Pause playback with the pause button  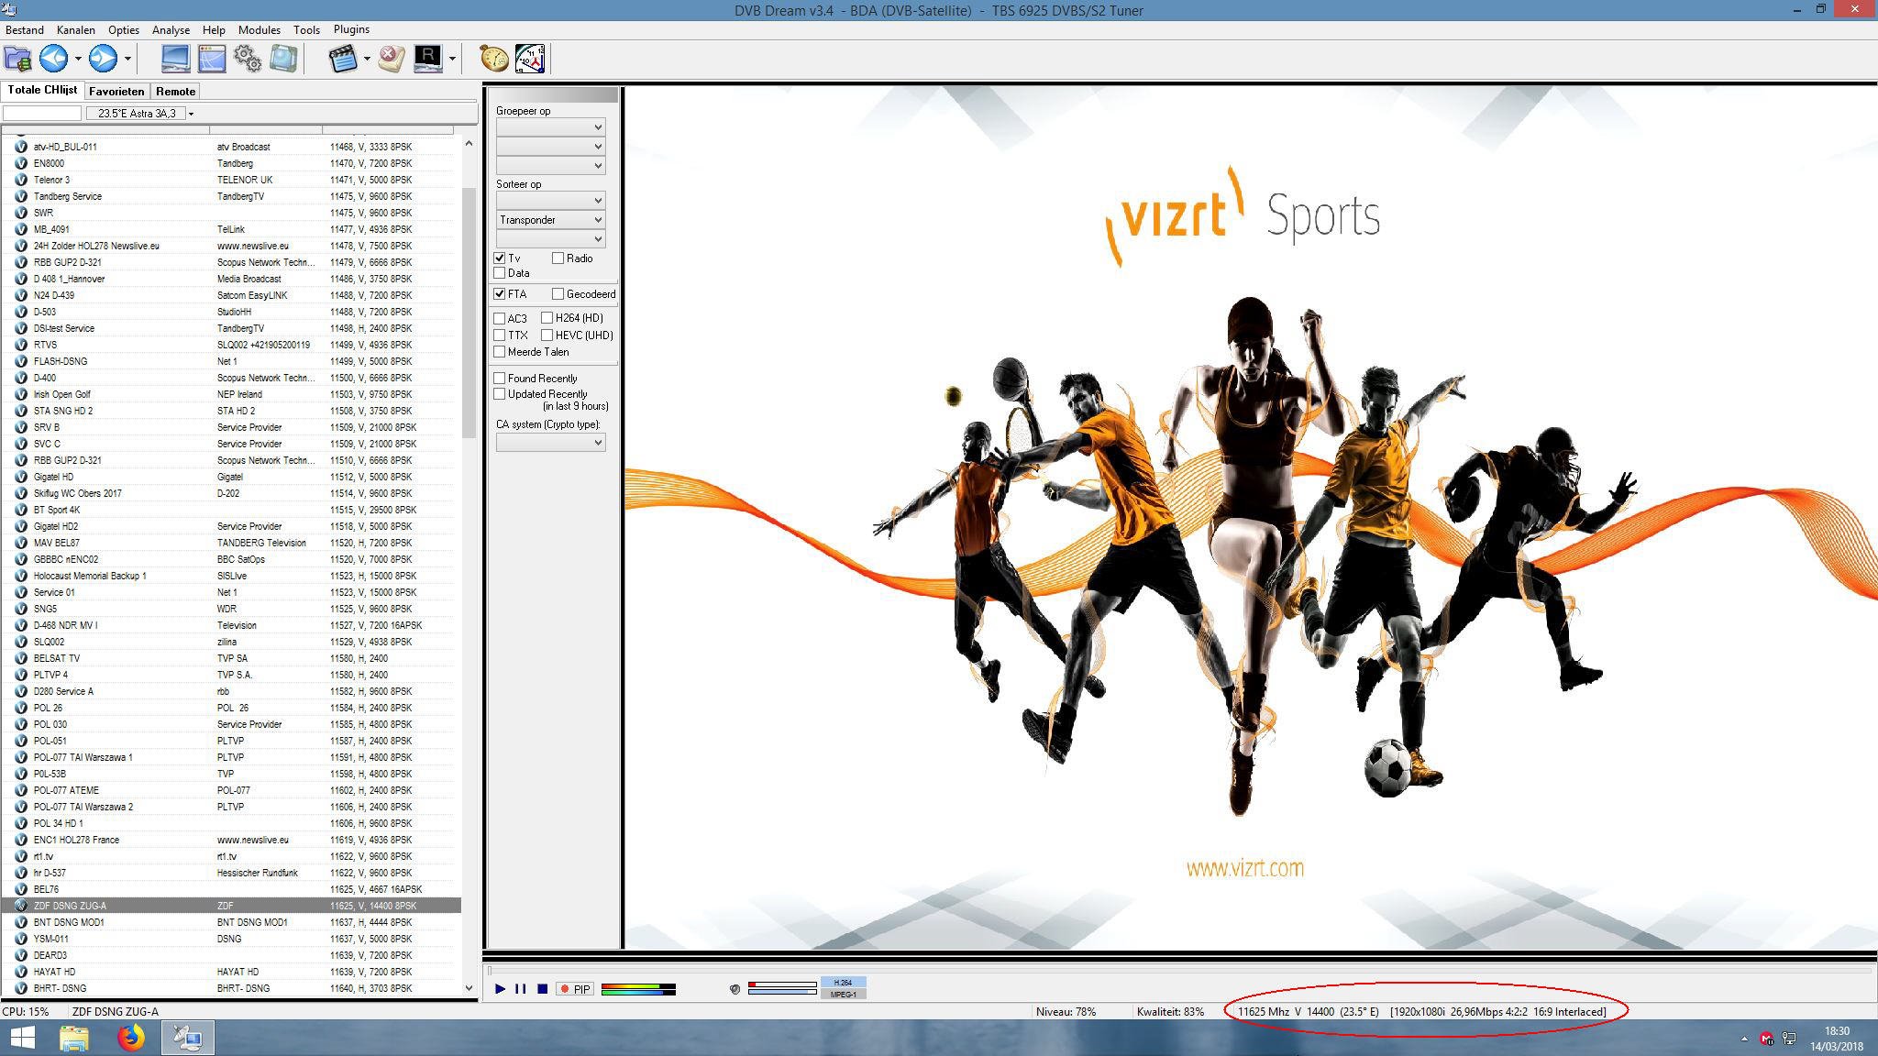coord(521,989)
